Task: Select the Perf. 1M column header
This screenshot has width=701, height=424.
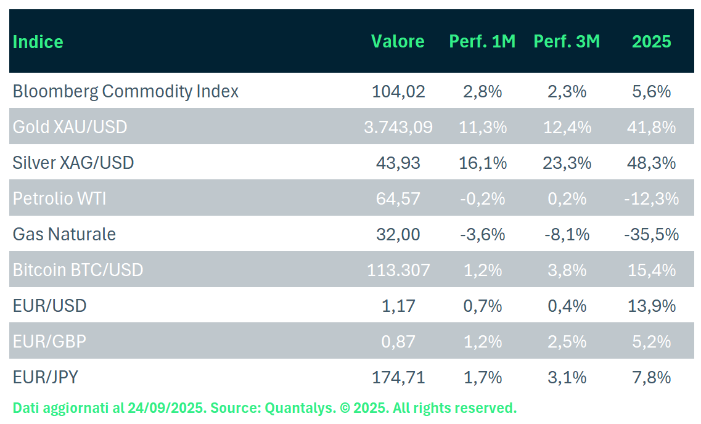Action: (482, 42)
